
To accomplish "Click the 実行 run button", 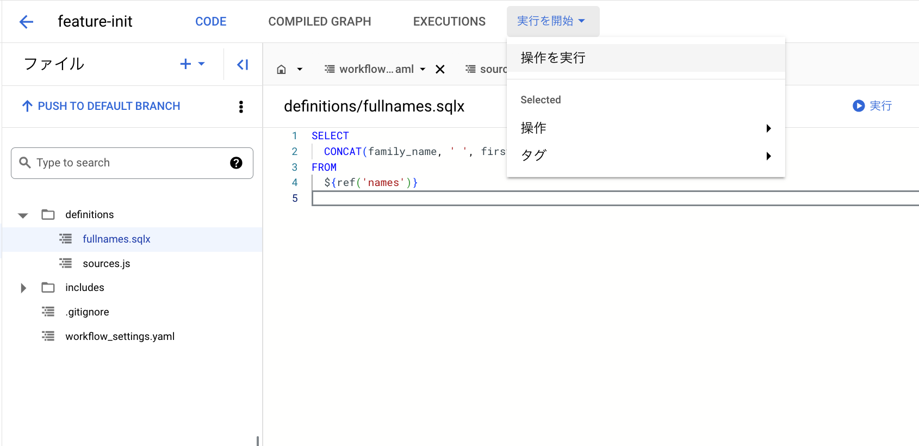I will pos(872,106).
